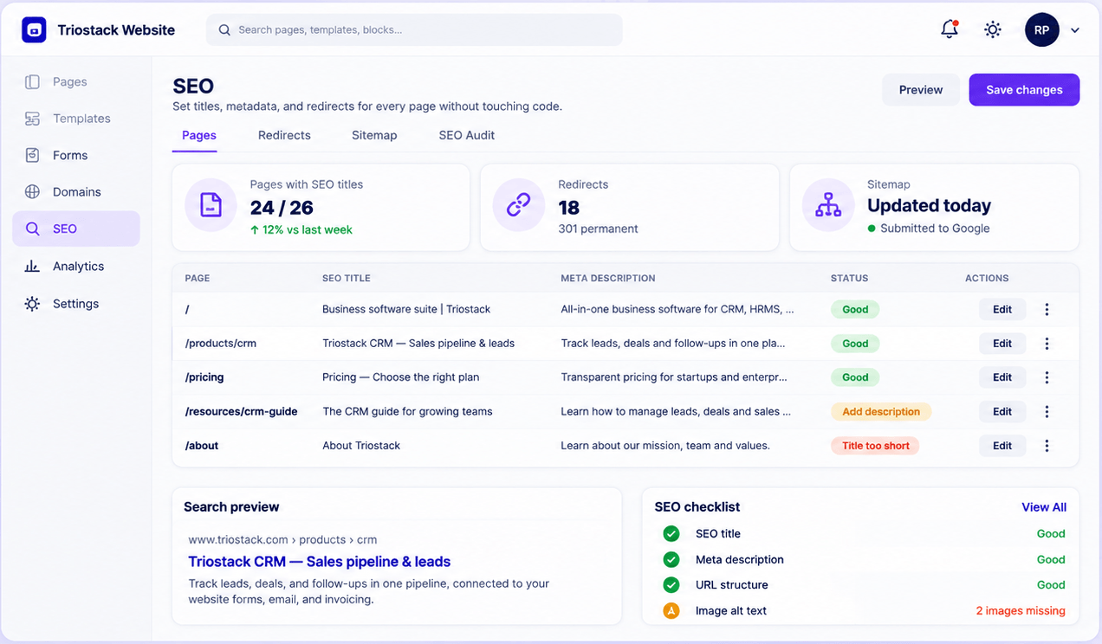This screenshot has width=1102, height=644.
Task: Click "Submitted to Google" status text
Action: click(x=935, y=229)
